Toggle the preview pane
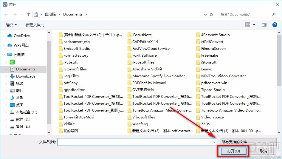Image resolution: width=282 pixels, height=159 pixels. (264, 25)
